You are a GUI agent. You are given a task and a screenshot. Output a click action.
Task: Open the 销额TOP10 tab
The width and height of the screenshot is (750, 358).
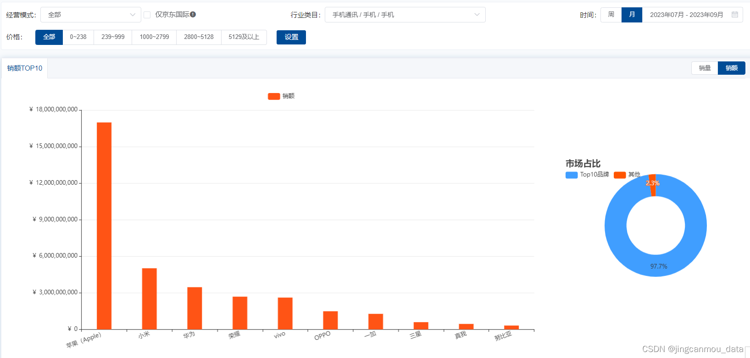pos(25,68)
